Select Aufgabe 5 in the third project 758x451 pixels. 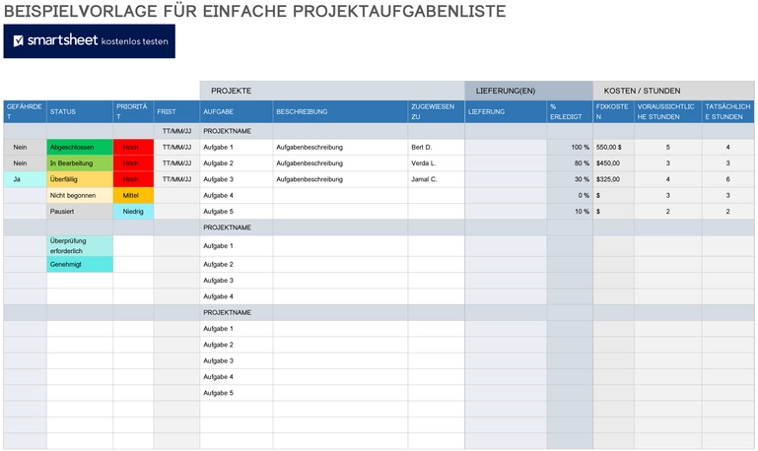coord(237,393)
